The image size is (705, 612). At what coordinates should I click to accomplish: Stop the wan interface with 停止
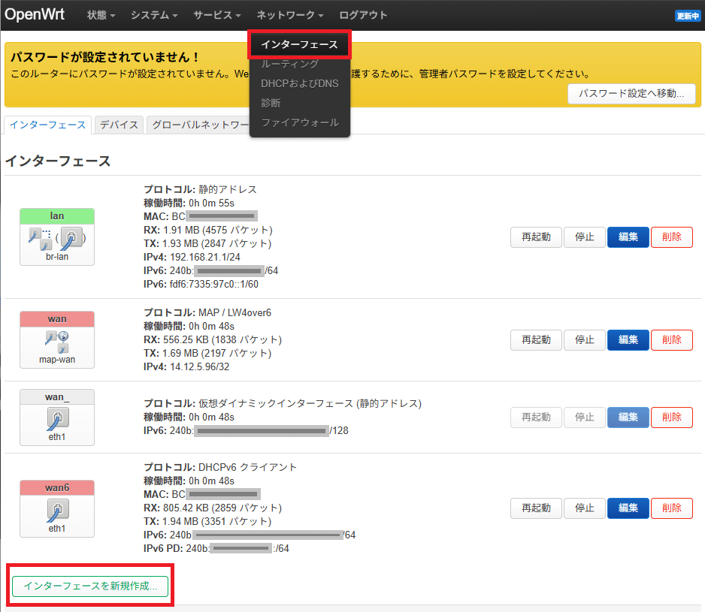click(584, 339)
